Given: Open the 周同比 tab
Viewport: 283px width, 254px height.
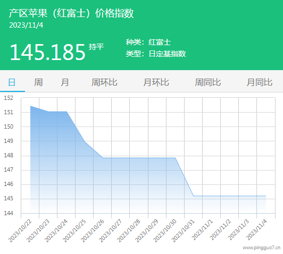Looking at the screenshot, I should (208, 82).
